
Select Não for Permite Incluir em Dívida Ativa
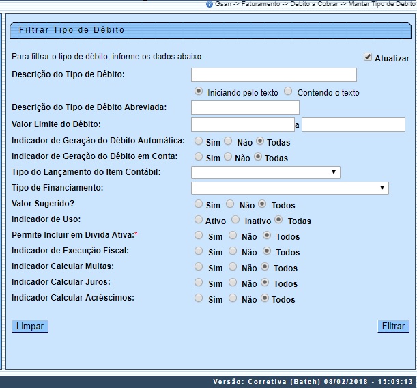point(232,235)
